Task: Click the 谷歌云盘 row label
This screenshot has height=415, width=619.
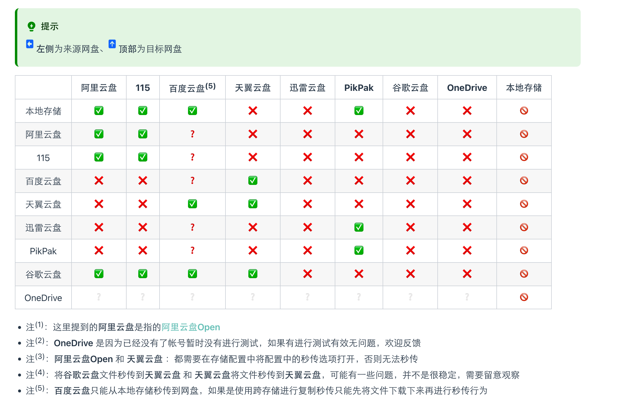Action: (43, 274)
